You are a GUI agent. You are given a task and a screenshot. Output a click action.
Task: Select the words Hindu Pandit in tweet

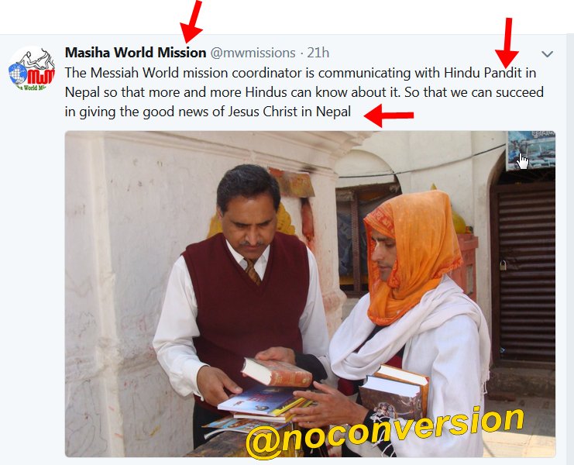pos(483,73)
